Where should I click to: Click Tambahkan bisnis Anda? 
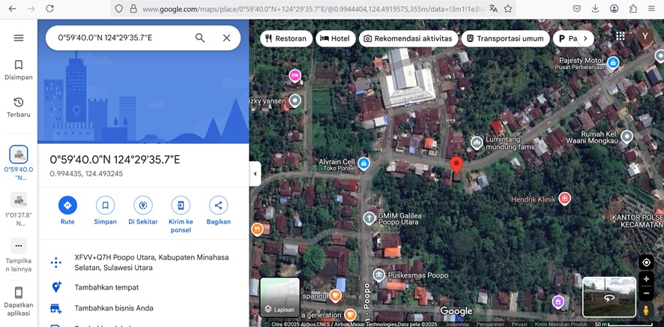pyautogui.click(x=114, y=308)
